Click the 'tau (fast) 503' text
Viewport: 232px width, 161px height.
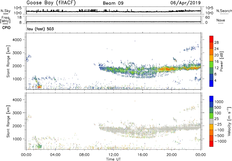pyautogui.click(x=40, y=29)
